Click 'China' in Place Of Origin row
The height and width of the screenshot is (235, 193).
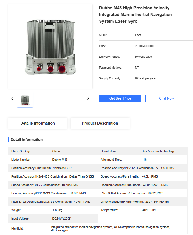(56, 151)
